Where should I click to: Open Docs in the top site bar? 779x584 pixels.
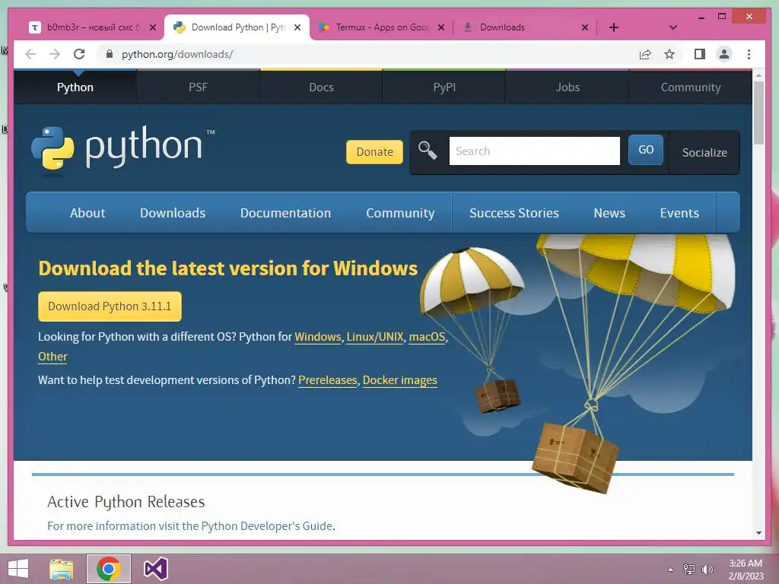[321, 87]
